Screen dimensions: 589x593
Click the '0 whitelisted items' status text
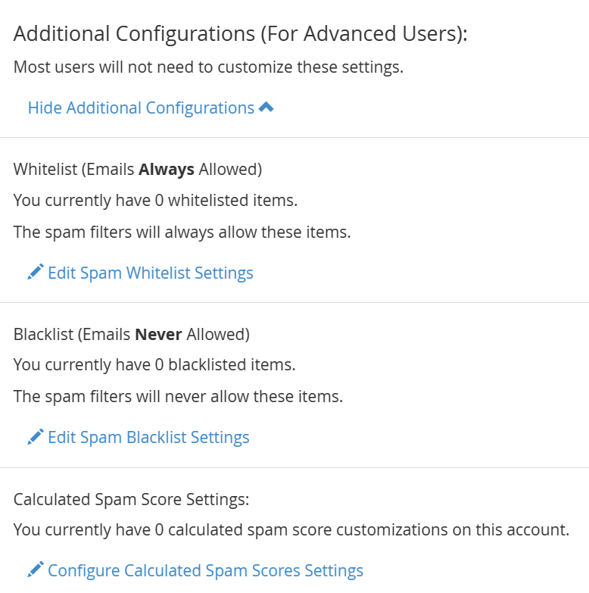tap(155, 201)
